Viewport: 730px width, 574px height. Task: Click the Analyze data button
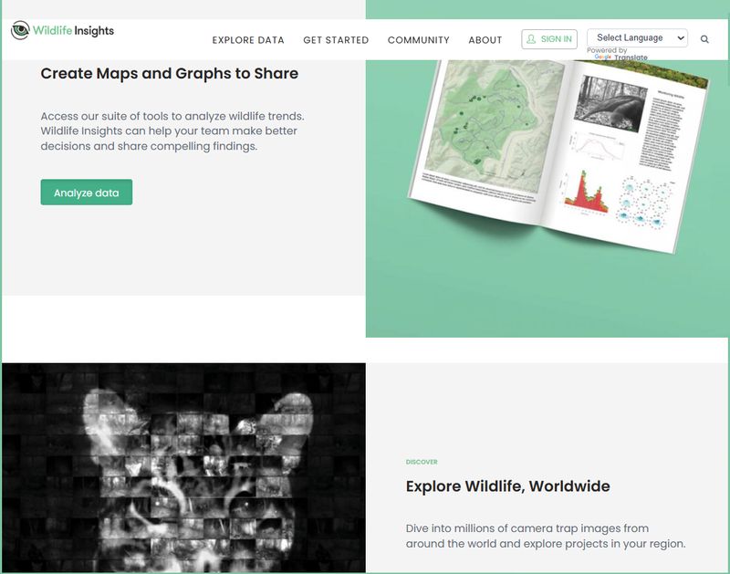[88, 193]
